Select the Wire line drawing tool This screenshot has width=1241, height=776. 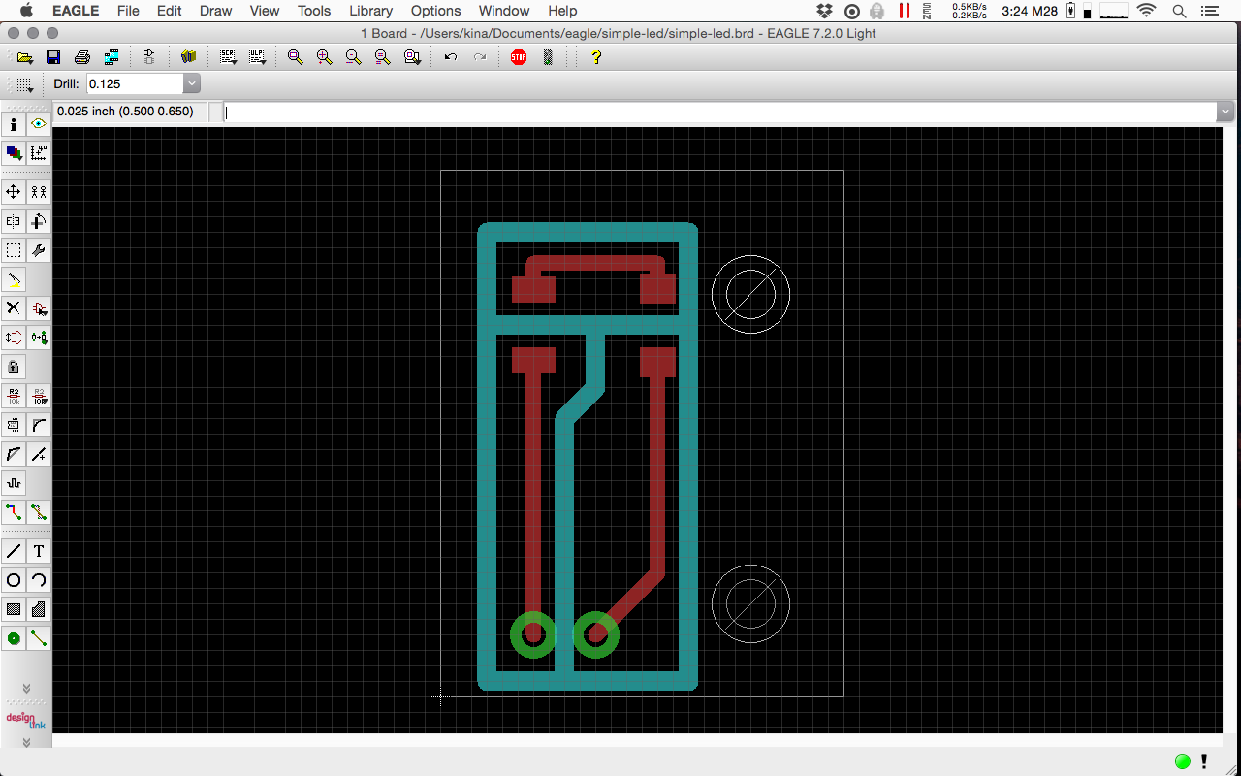tap(14, 551)
